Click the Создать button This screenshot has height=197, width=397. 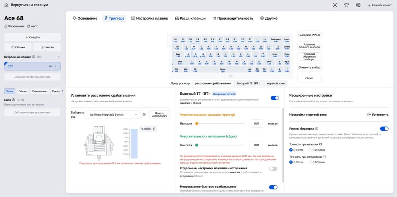[x=33, y=37]
